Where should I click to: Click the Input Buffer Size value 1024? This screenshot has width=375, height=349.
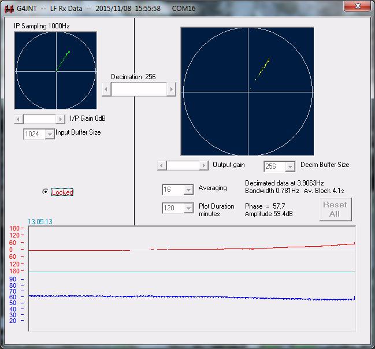[34, 134]
